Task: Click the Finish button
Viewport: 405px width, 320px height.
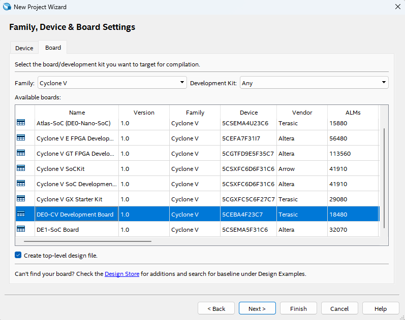Action: (298, 308)
